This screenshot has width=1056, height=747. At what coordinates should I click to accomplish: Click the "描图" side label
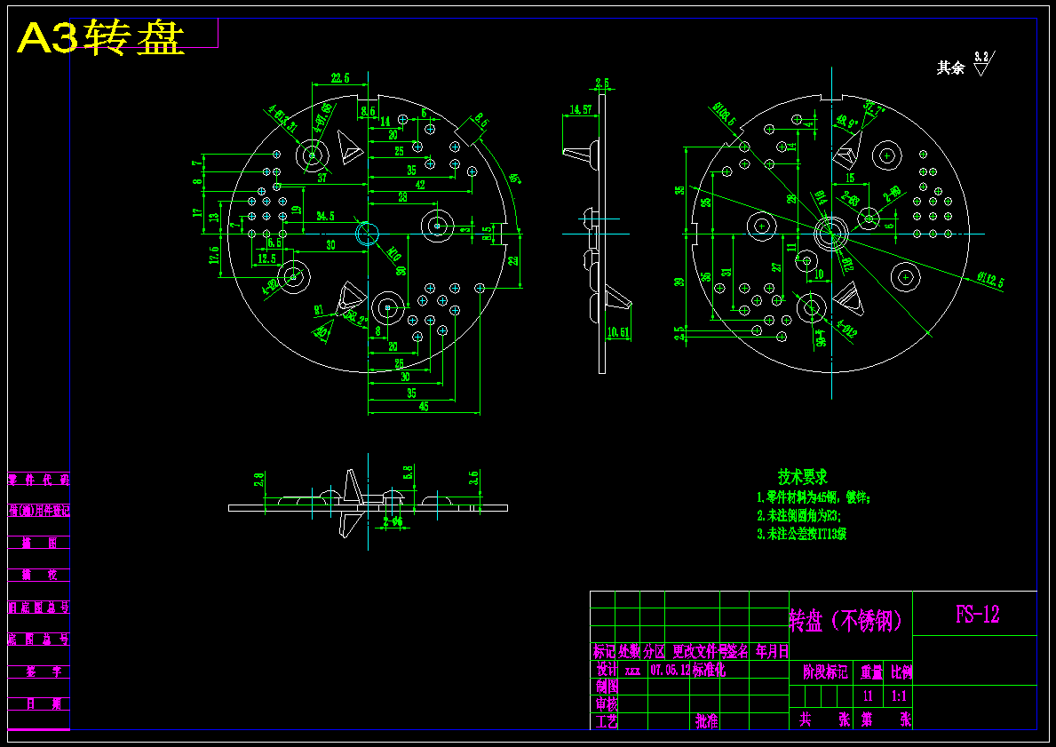pos(40,543)
